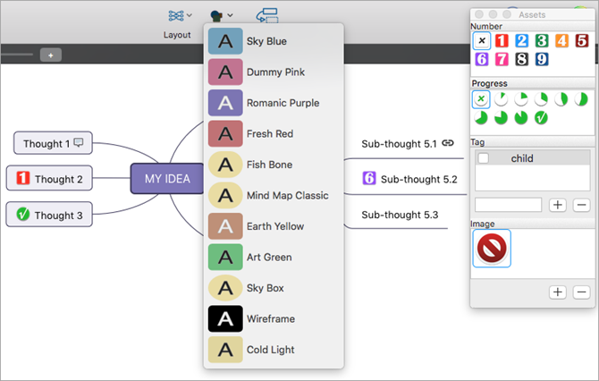The width and height of the screenshot is (599, 381).
Task: Toggle the child tag checkbox
Action: tap(484, 157)
